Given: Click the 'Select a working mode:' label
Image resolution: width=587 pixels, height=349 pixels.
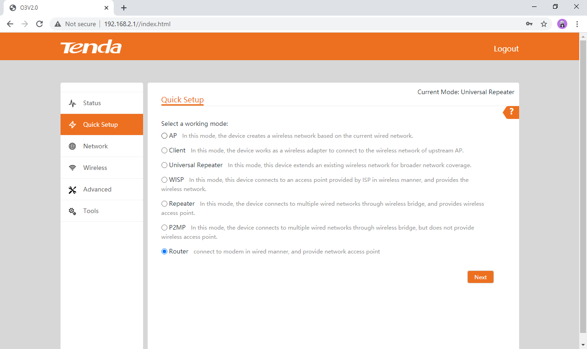Looking at the screenshot, I should tap(194, 124).
